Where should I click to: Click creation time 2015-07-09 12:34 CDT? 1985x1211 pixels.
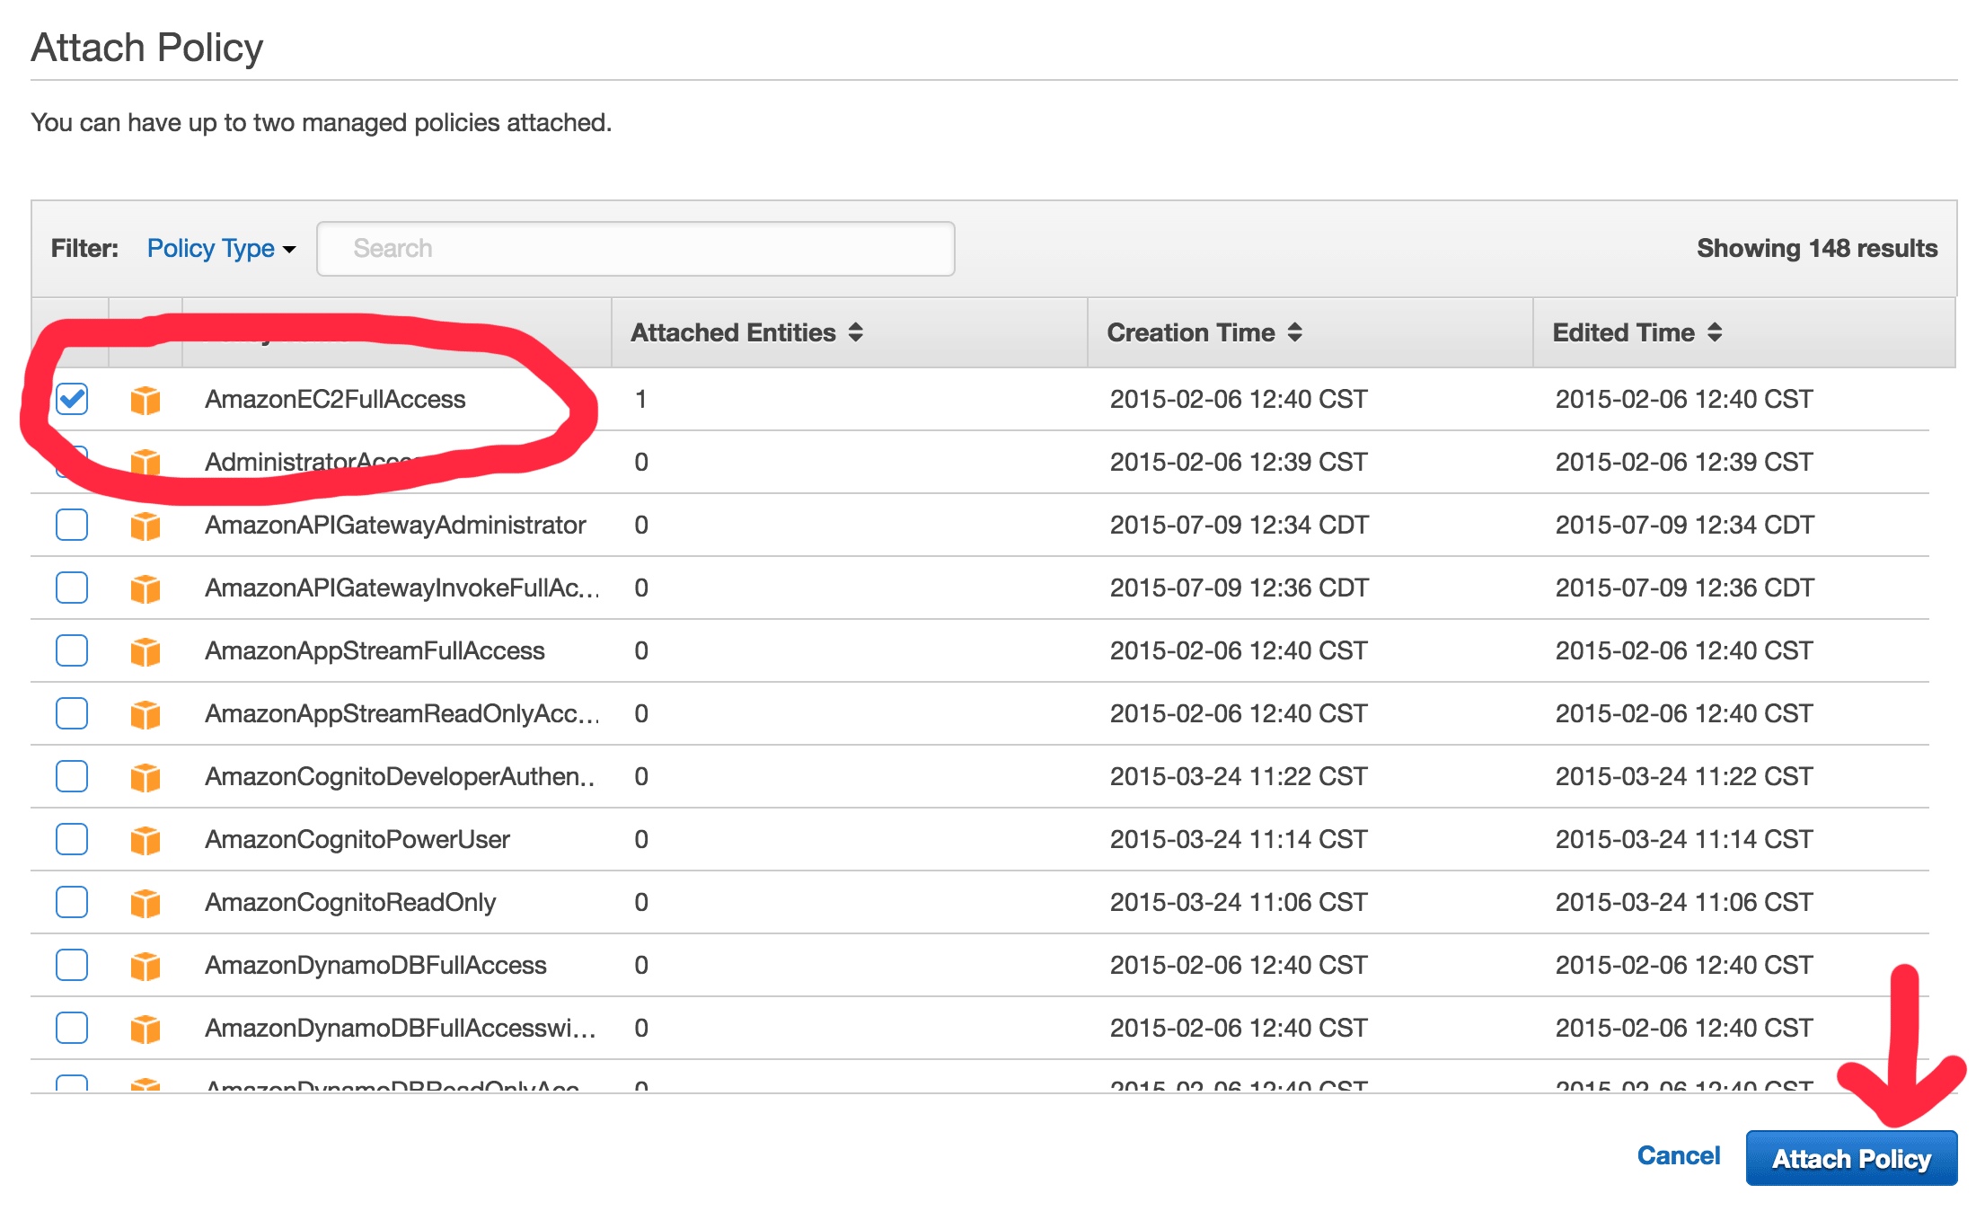tap(1240, 526)
